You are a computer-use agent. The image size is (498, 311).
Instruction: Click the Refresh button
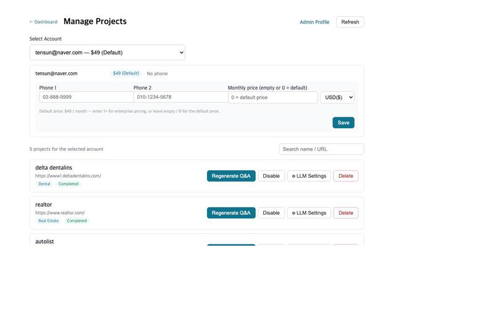tap(350, 22)
